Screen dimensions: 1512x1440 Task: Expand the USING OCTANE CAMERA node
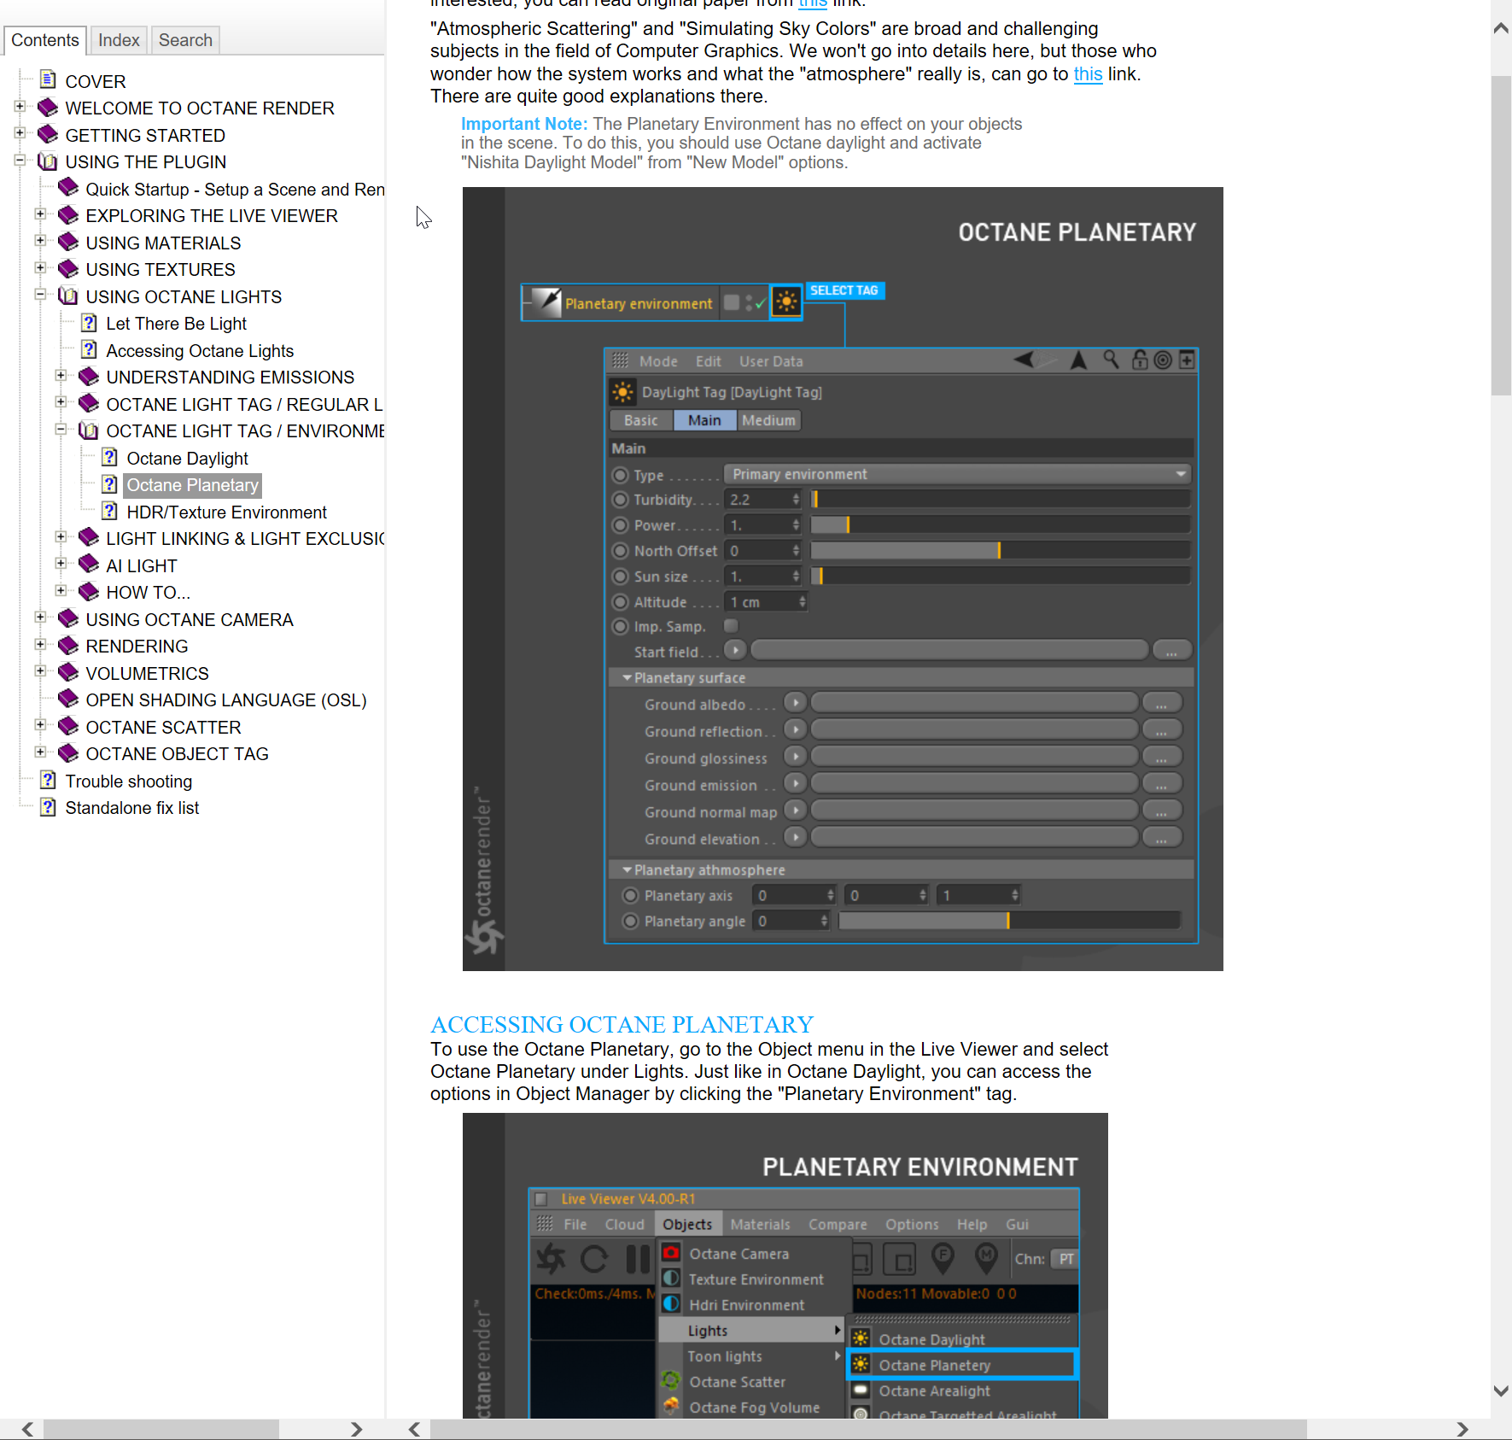click(x=40, y=618)
